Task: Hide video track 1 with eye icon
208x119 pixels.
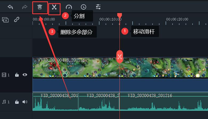Action: pos(25,75)
